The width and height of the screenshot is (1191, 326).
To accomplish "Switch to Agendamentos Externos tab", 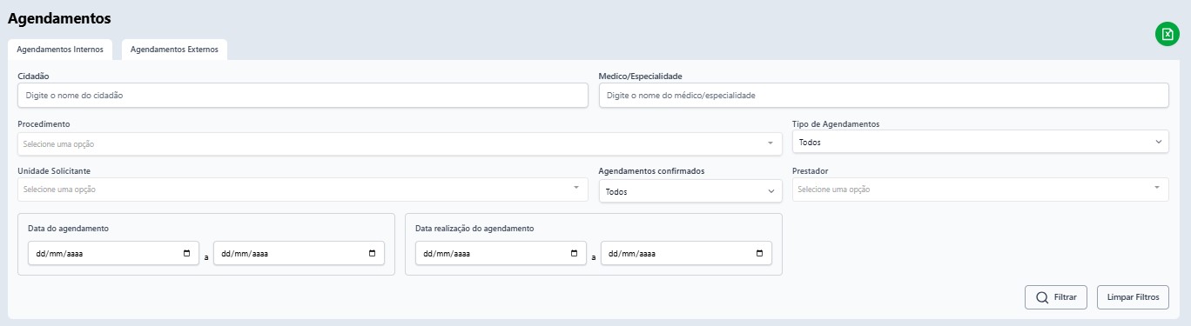I will click(174, 50).
